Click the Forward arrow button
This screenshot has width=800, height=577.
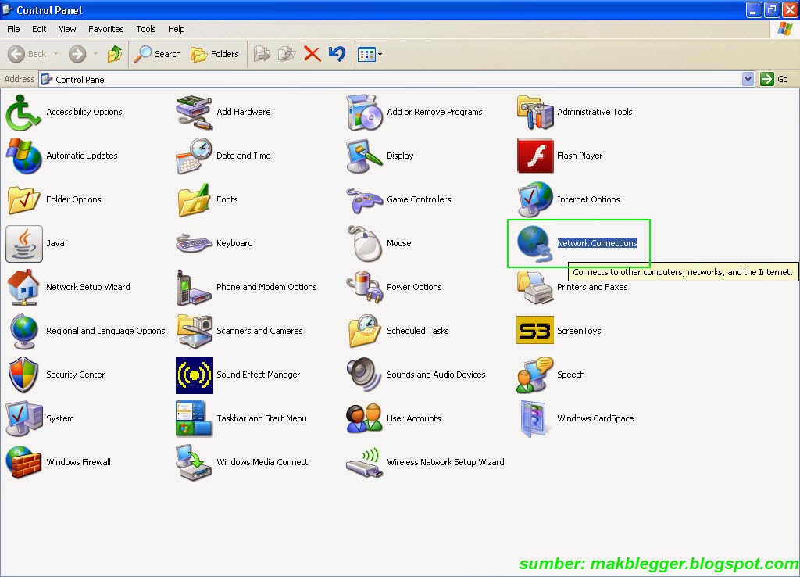point(77,54)
